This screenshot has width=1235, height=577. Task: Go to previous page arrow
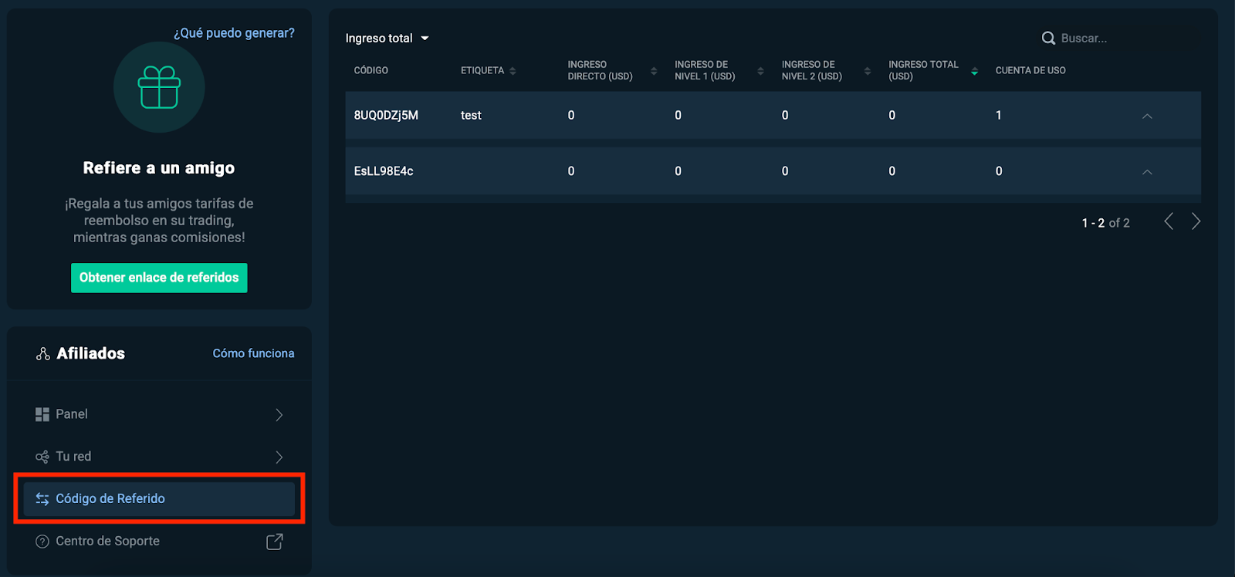point(1169,222)
